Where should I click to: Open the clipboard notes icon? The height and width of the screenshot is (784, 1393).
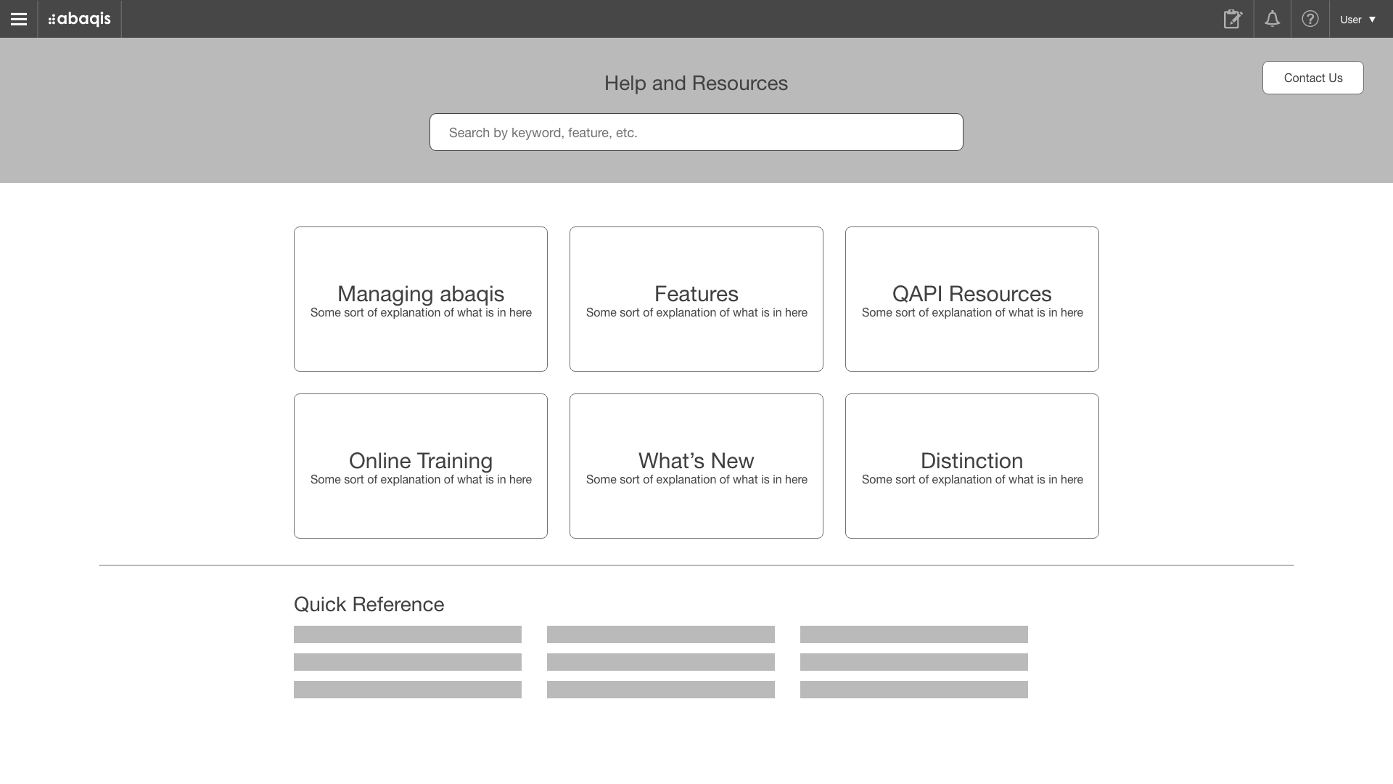(1233, 19)
